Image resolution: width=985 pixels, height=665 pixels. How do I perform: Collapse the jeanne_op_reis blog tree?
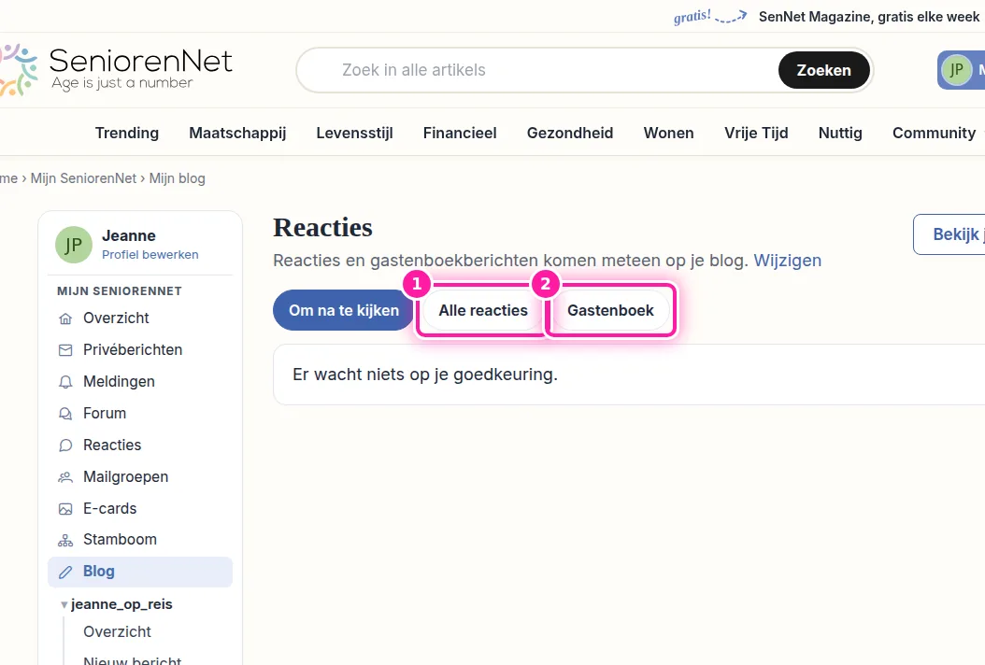(64, 604)
